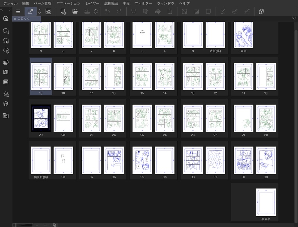The height and width of the screenshot is (227, 298).
Task: Open a file with the folder icon
Action: click(x=75, y=12)
